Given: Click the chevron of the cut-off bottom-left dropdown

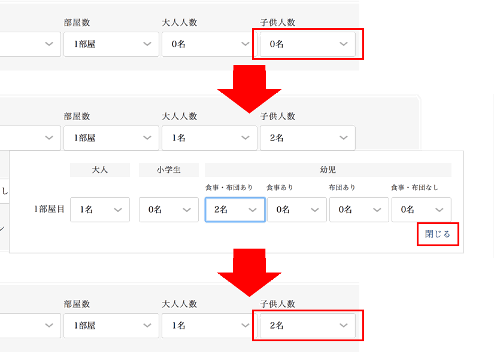Looking at the screenshot, I should tap(49, 326).
